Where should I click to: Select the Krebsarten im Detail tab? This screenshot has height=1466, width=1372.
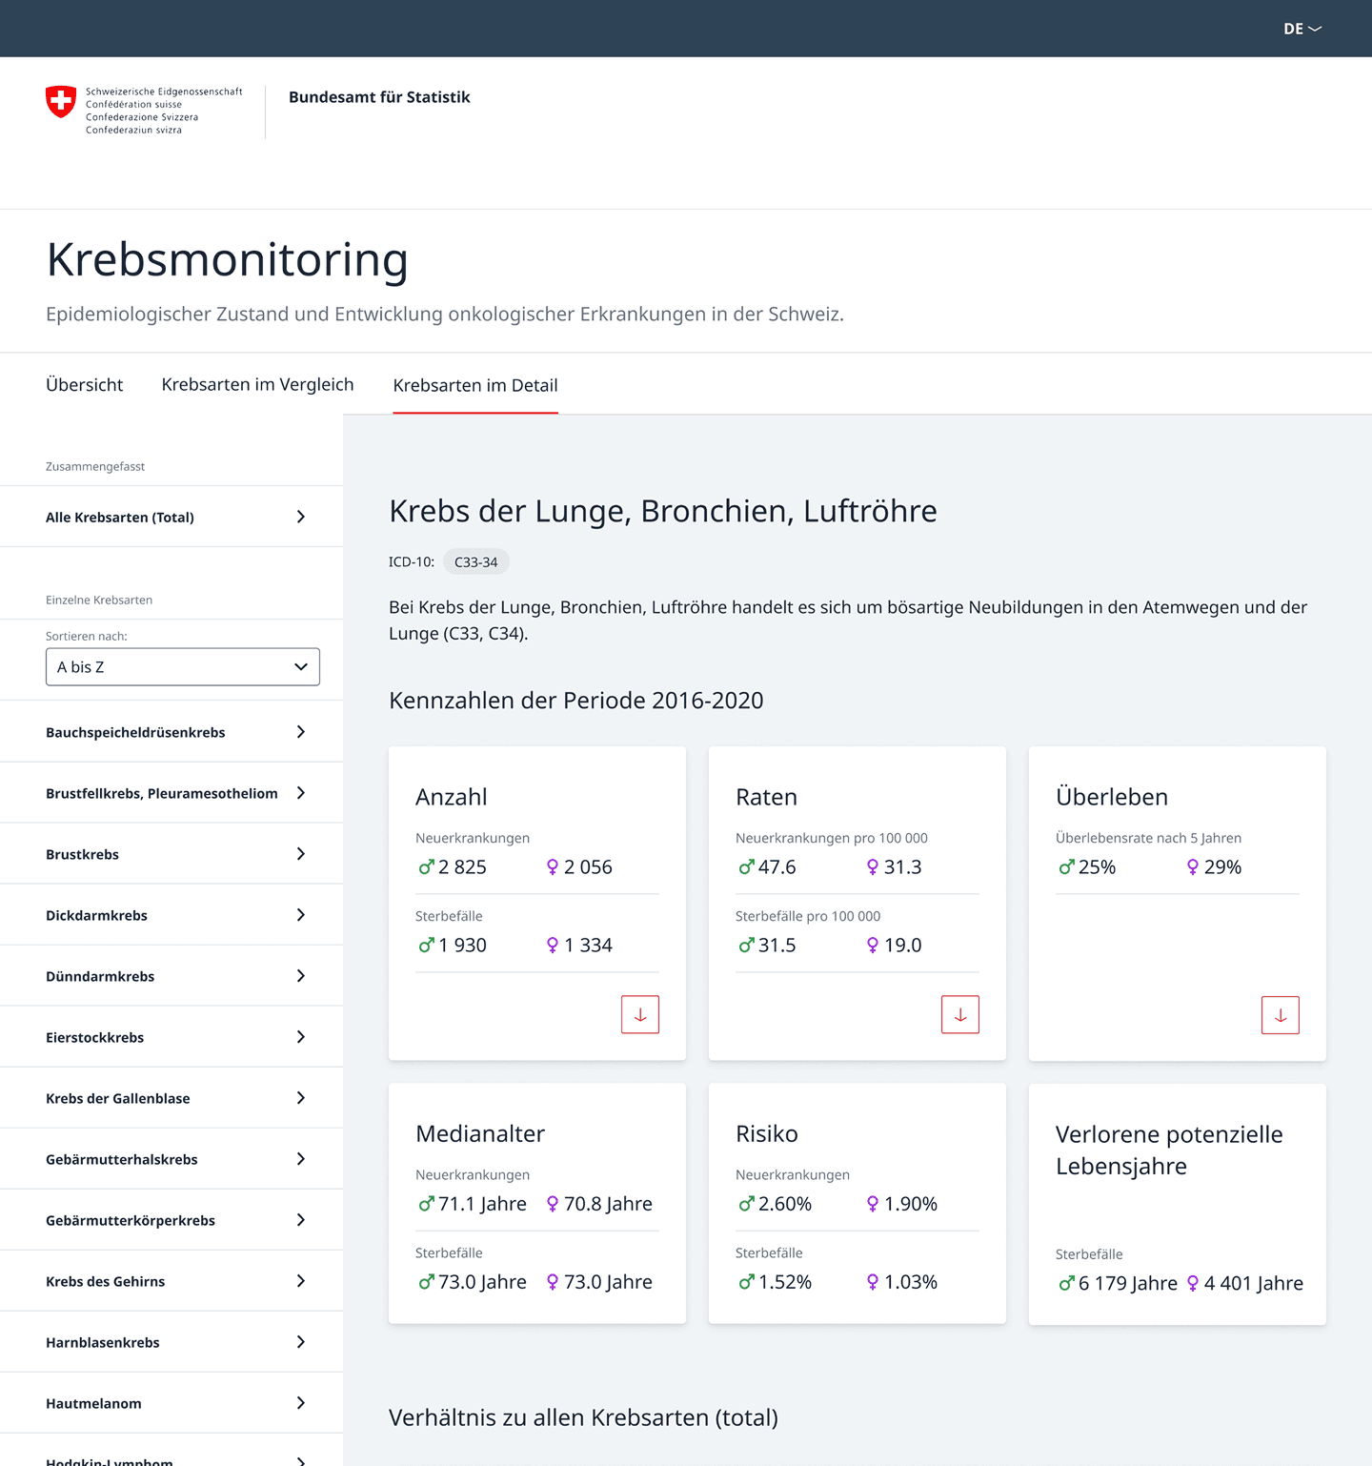[x=474, y=386]
